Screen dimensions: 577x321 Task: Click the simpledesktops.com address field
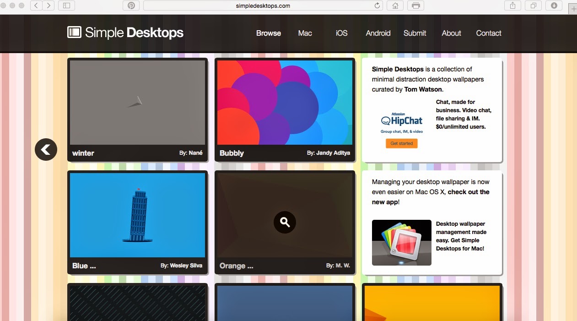pos(263,5)
